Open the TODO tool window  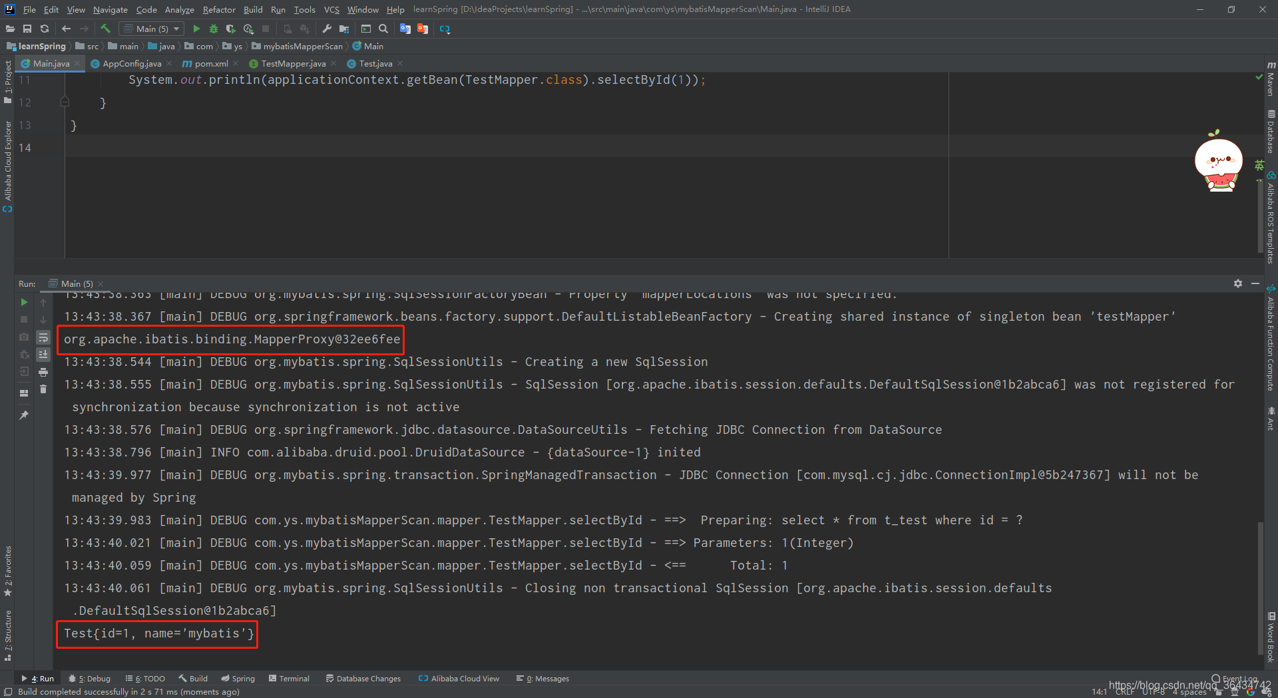[146, 679]
